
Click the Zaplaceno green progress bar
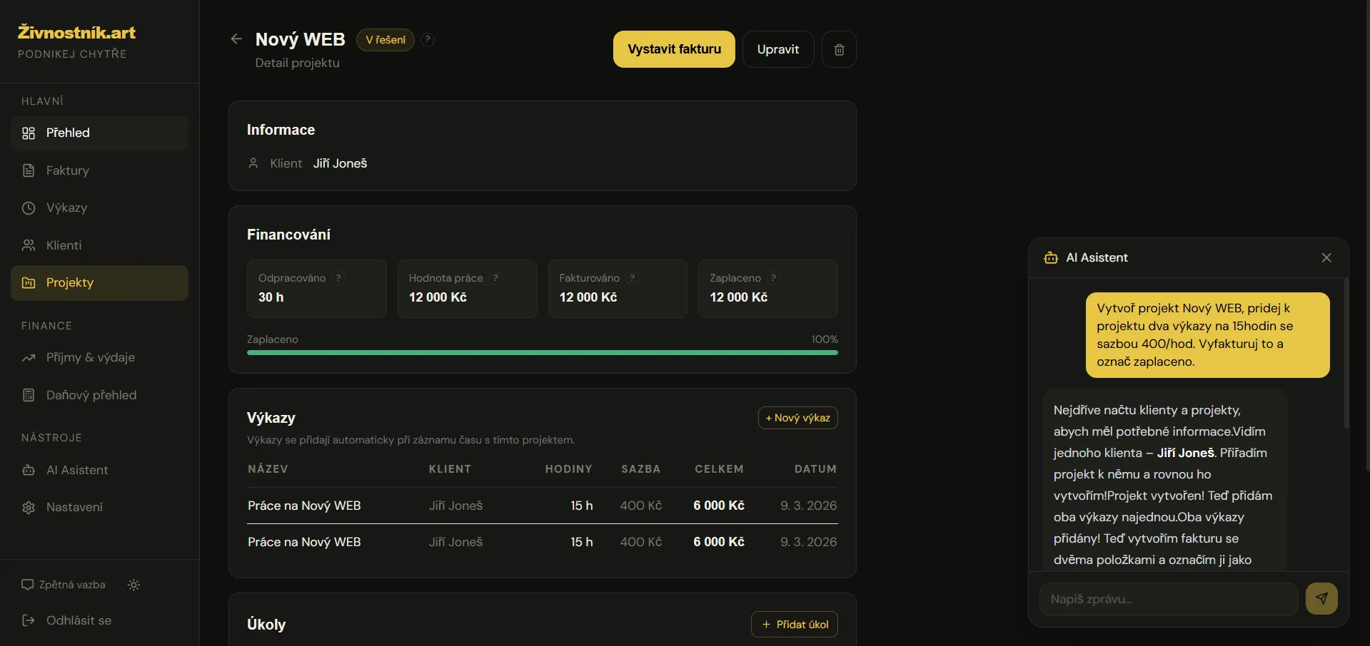542,352
